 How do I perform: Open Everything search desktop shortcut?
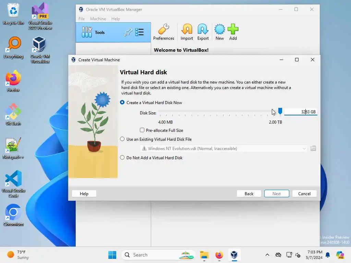pos(13,47)
